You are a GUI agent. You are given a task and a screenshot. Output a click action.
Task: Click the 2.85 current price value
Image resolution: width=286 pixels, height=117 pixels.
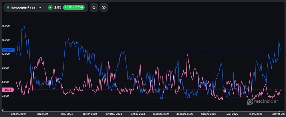coord(57,7)
